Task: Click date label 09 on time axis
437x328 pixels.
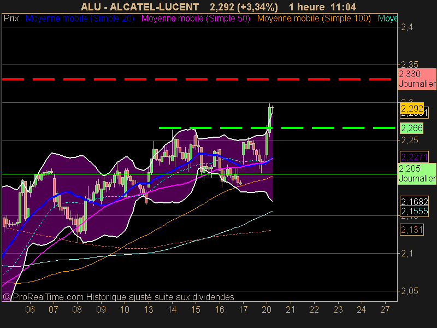Action: click(x=101, y=309)
